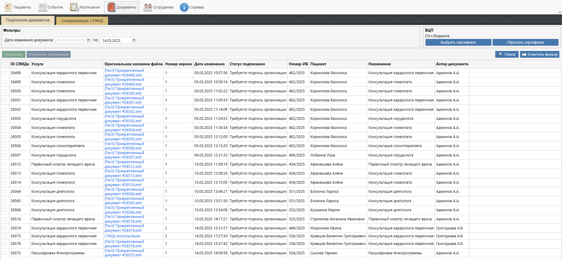Click the Выбрать сертификат button

[458, 42]
